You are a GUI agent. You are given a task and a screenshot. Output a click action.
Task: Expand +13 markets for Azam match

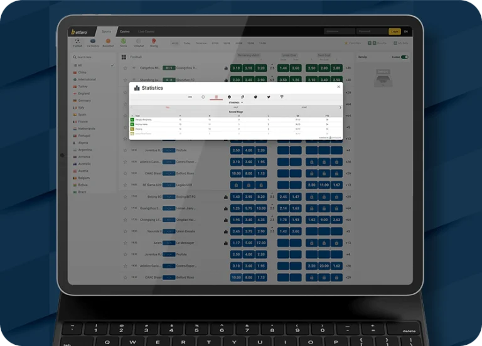[348, 243]
